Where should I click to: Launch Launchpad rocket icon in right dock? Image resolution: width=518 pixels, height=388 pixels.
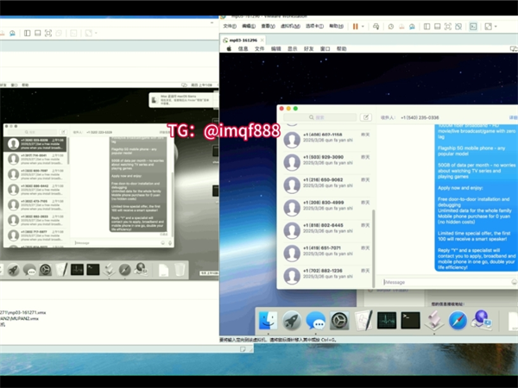point(292,322)
